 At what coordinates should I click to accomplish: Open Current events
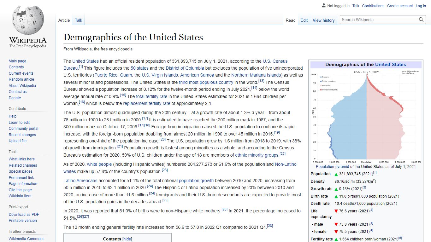pos(21,73)
